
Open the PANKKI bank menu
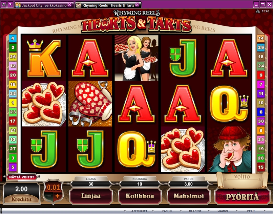(x=167, y=211)
